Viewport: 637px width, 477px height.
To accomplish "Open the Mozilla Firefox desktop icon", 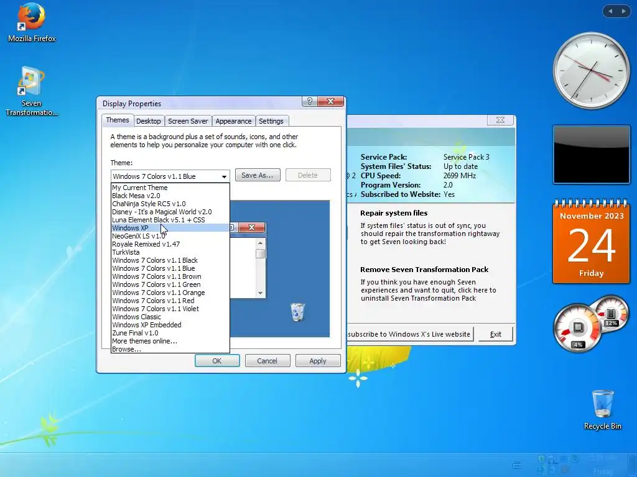I will [32, 23].
